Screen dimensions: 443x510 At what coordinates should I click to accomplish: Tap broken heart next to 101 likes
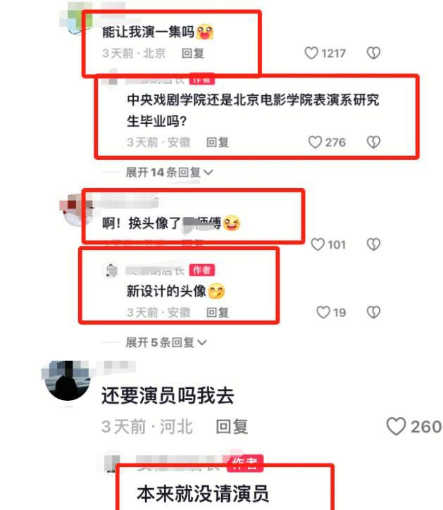[373, 244]
